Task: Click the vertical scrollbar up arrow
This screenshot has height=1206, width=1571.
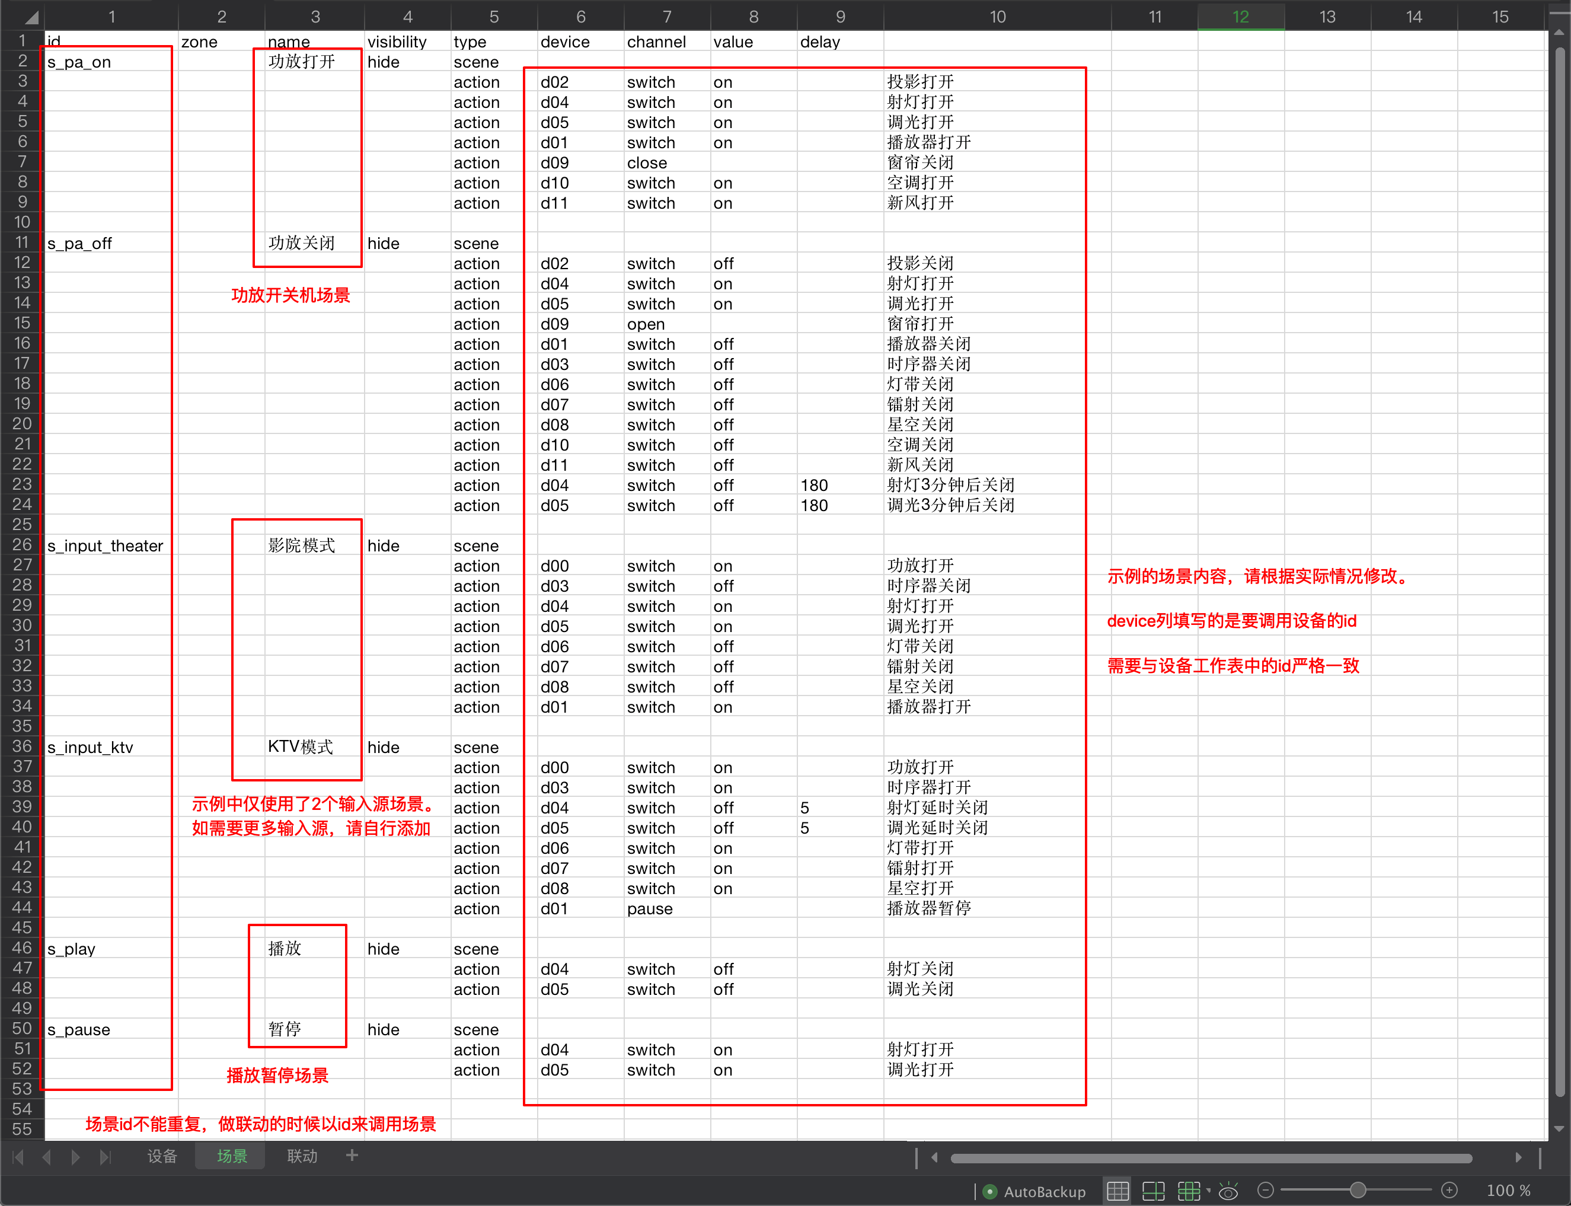Action: pyautogui.click(x=1559, y=32)
